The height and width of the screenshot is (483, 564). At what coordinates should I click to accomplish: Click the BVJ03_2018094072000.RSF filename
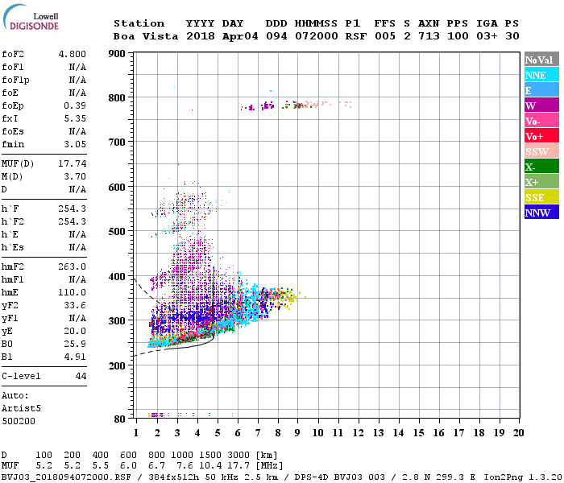pyautogui.click(x=66, y=477)
